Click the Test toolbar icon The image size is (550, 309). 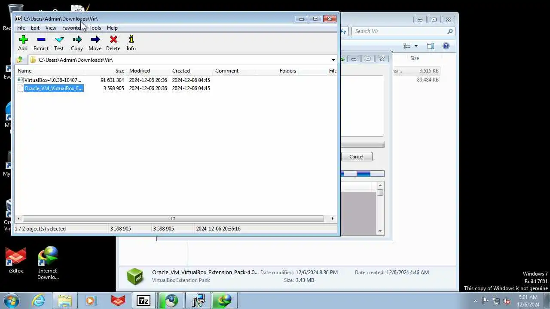(59, 43)
